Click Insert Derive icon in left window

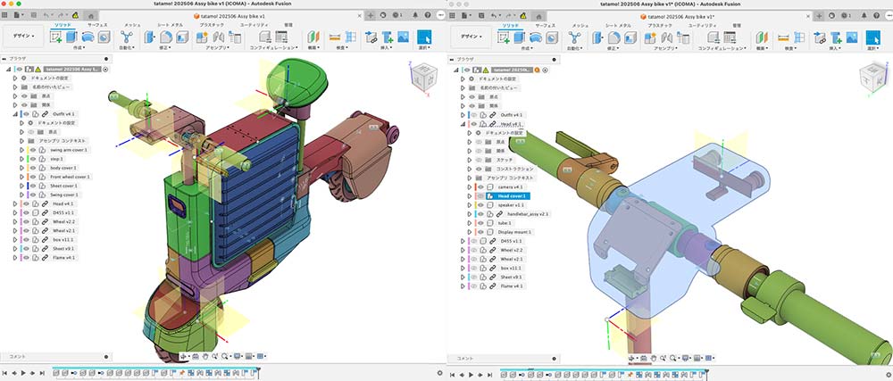coord(371,37)
